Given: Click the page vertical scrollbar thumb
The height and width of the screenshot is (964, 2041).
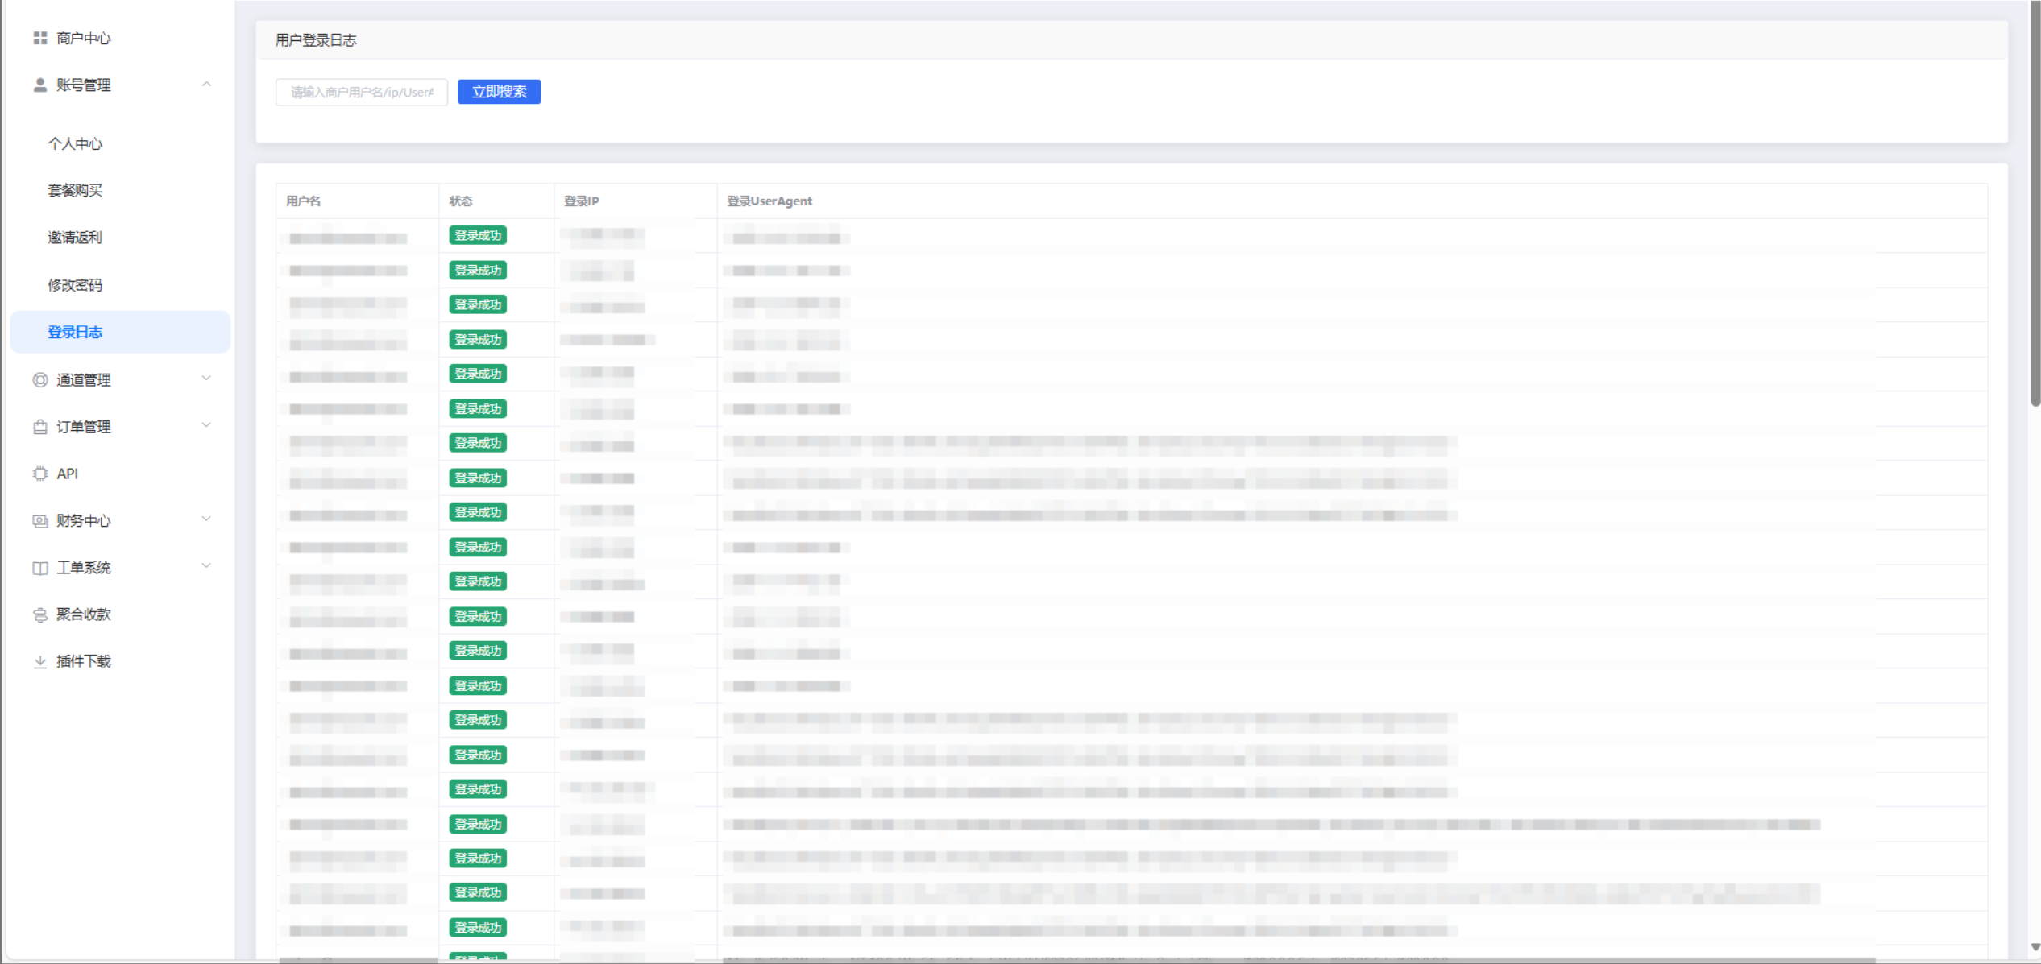Looking at the screenshot, I should click(2035, 201).
